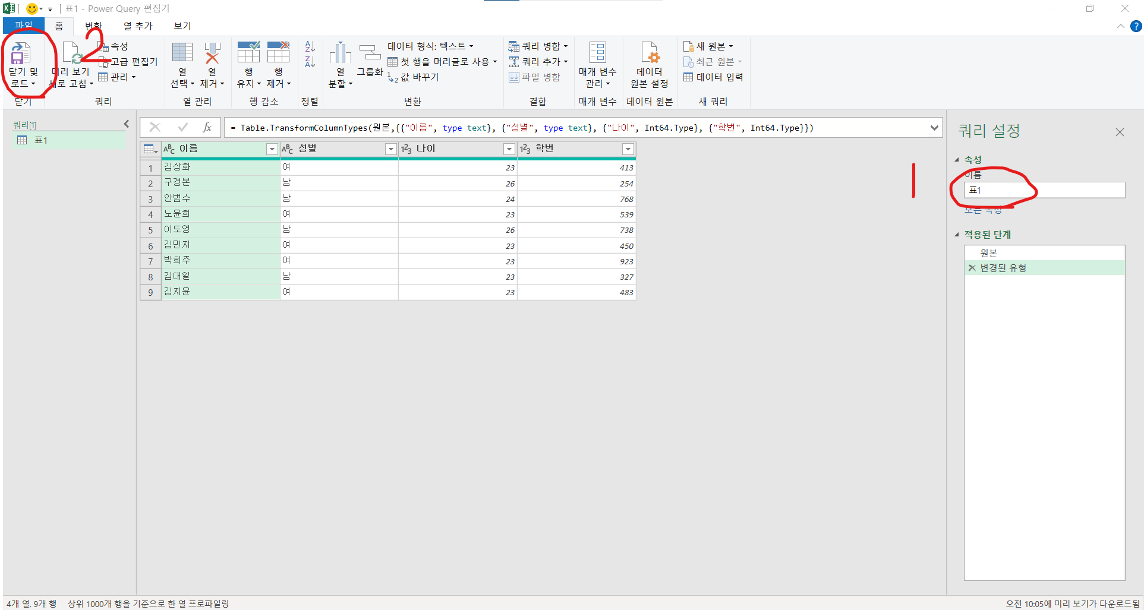Click the ABC type icon of the 성별 column
1144x610 pixels.
pos(288,149)
